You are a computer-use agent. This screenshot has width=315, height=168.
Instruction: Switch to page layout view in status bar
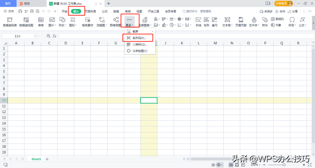[237, 165]
